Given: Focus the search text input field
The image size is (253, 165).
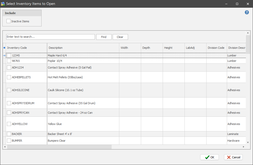Looking at the screenshot, I should (51, 37).
